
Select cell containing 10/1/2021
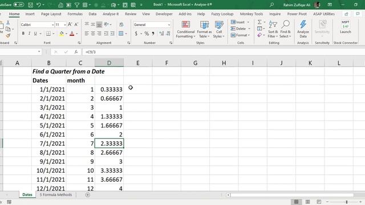[49, 170]
